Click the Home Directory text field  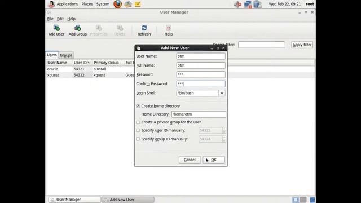coord(199,114)
